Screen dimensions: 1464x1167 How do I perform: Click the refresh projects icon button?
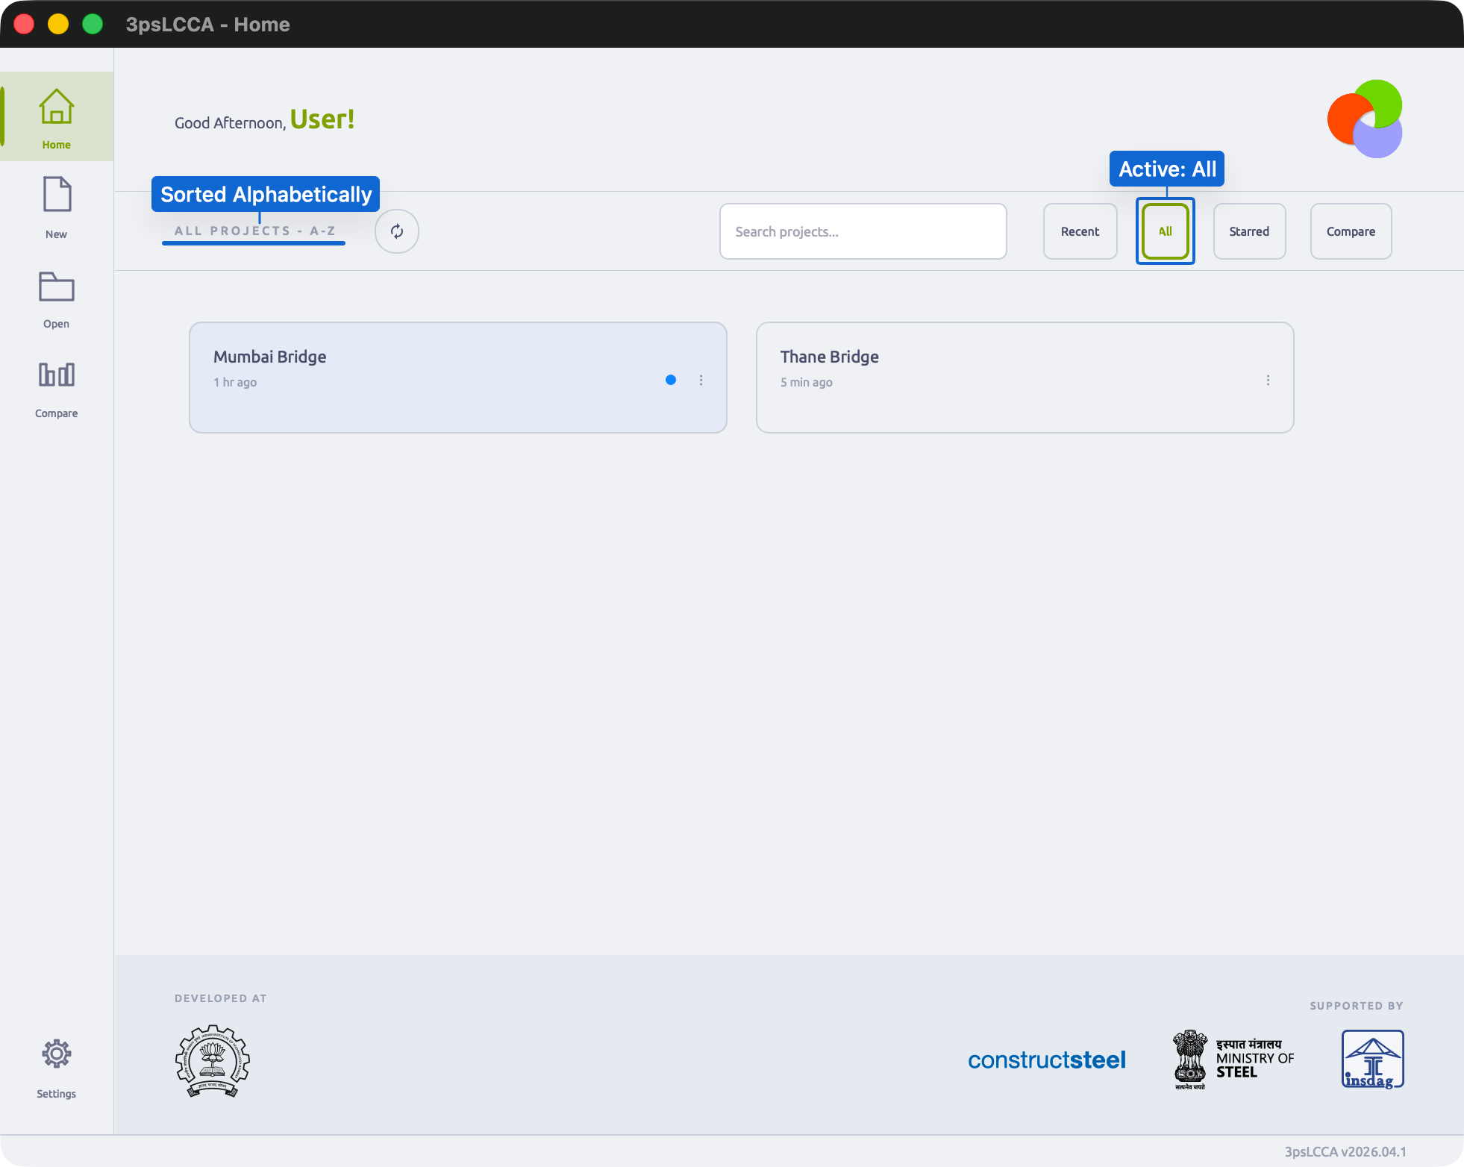[x=397, y=231]
